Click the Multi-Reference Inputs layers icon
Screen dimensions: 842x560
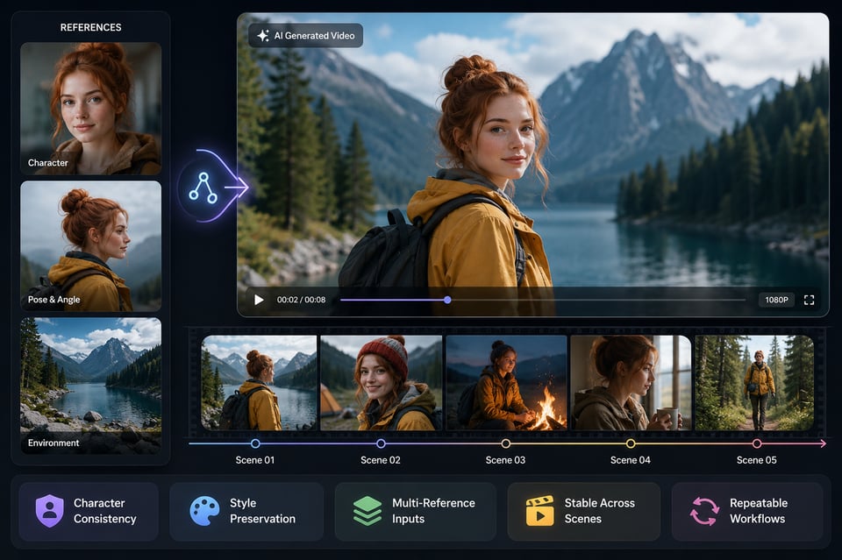(367, 511)
